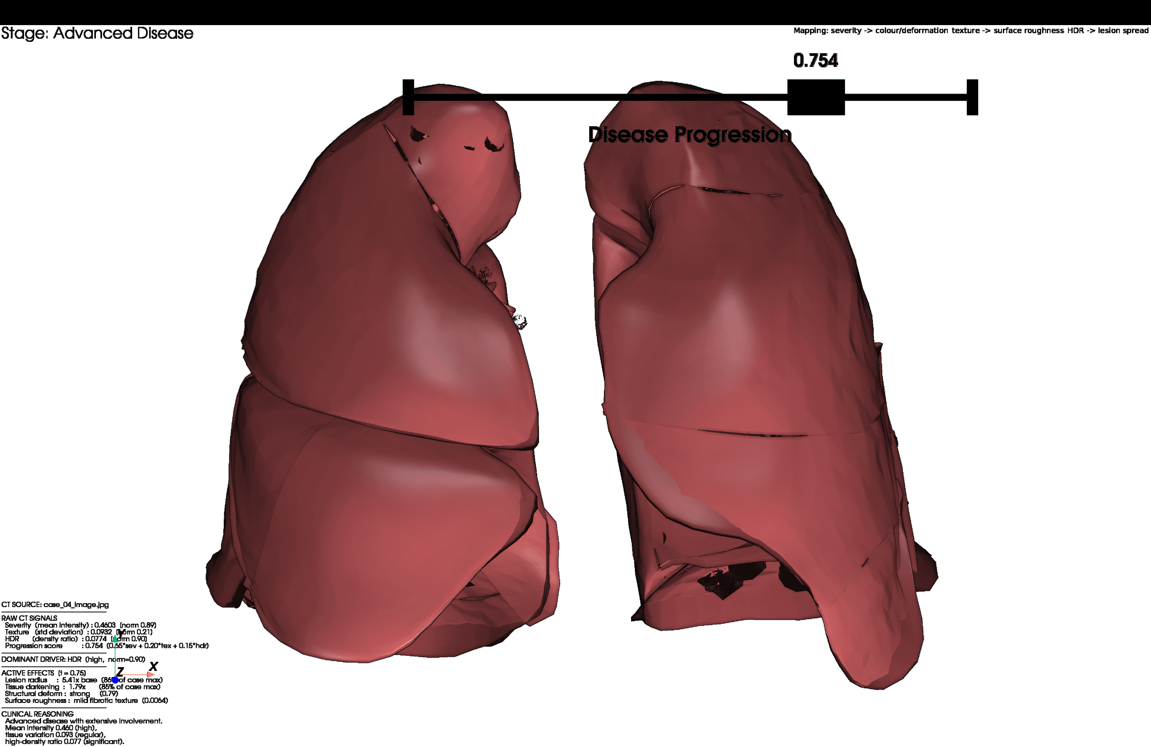Click the 'HDR (density ratio) : 0.0774' row

[76, 638]
